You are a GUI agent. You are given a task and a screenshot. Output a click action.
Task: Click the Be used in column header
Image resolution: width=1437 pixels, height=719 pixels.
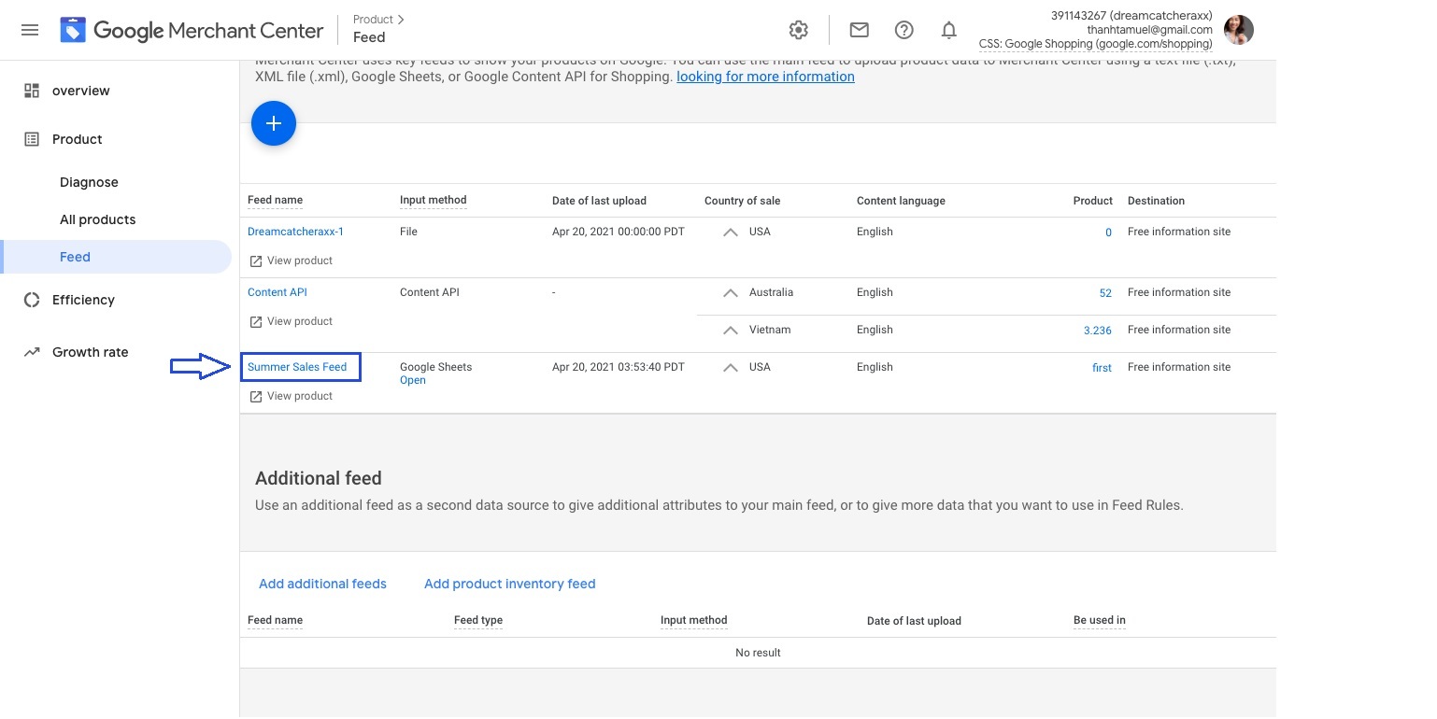(x=1100, y=620)
